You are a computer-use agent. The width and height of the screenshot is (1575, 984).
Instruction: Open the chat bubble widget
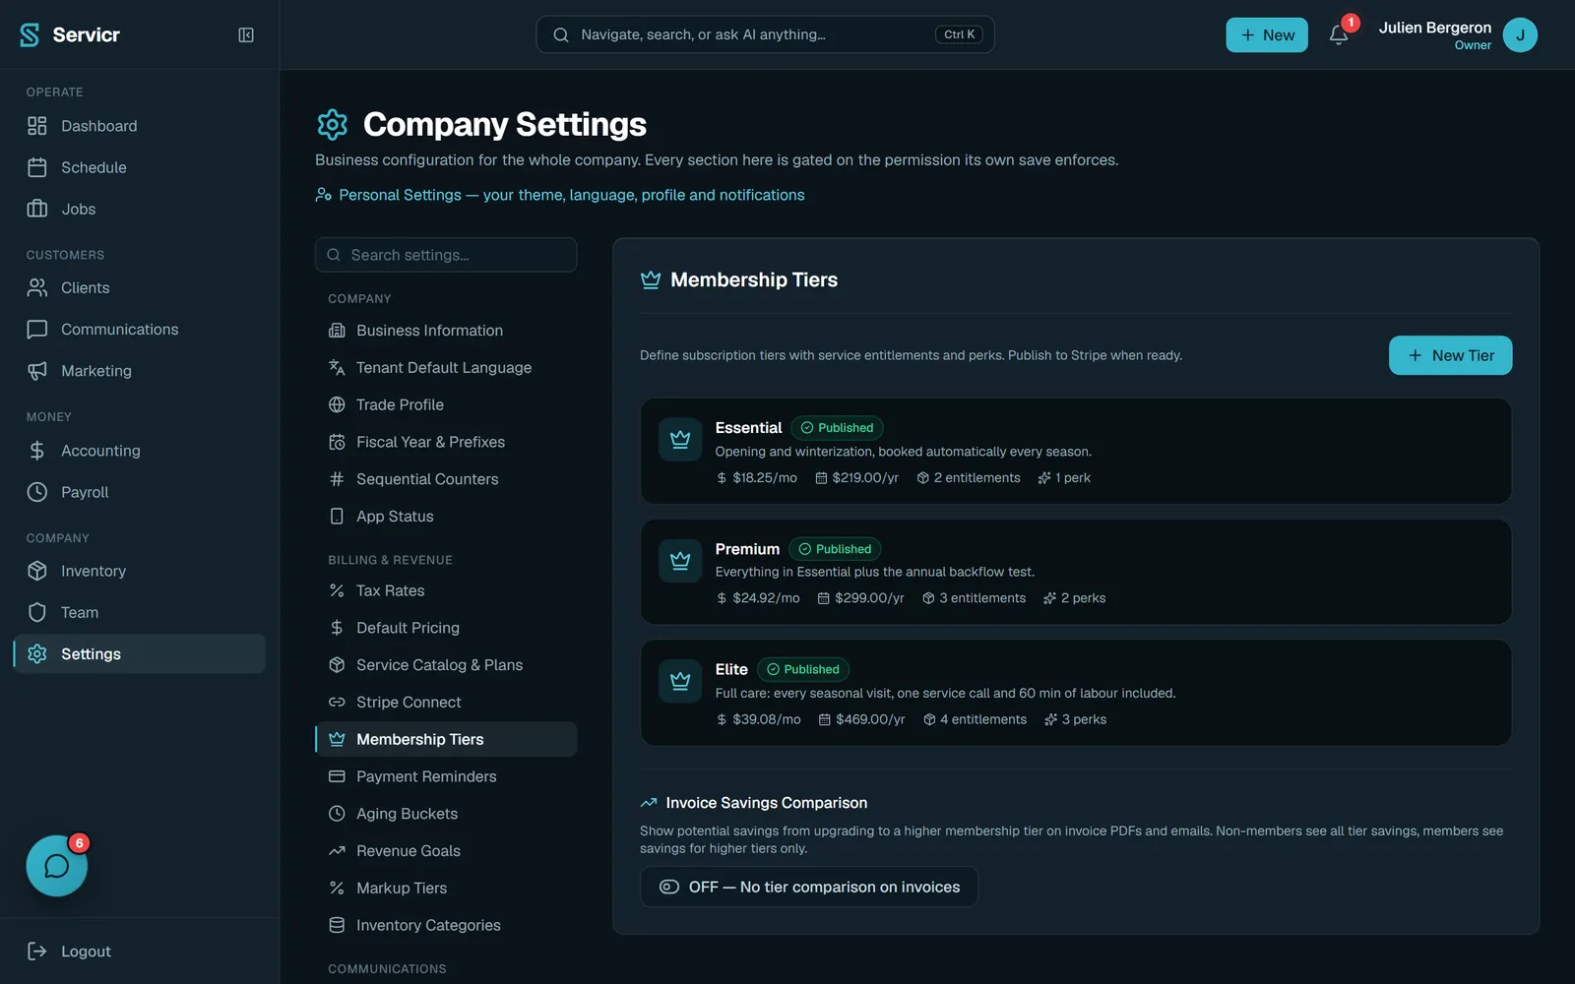tap(57, 866)
